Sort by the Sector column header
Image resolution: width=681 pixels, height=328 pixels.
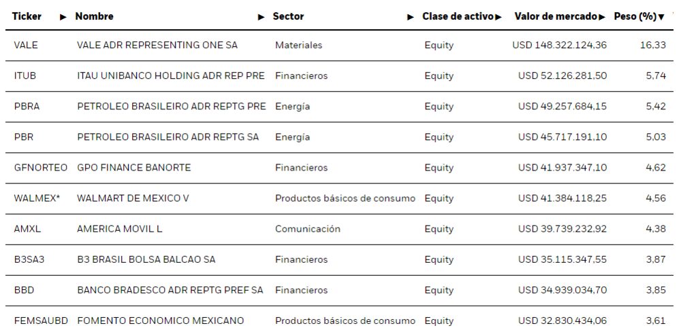[288, 16]
